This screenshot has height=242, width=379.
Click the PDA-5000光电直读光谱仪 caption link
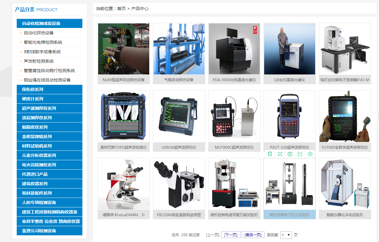pos(234,80)
